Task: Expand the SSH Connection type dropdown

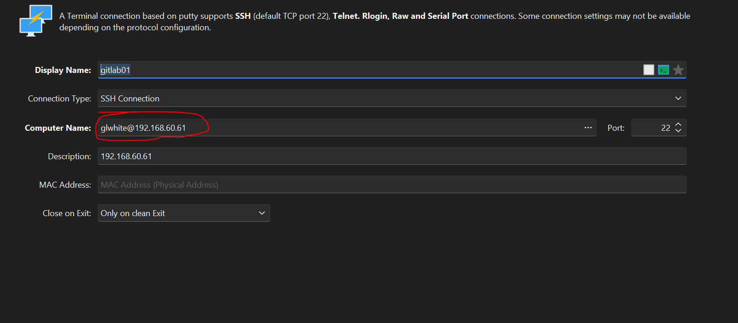Action: 678,99
